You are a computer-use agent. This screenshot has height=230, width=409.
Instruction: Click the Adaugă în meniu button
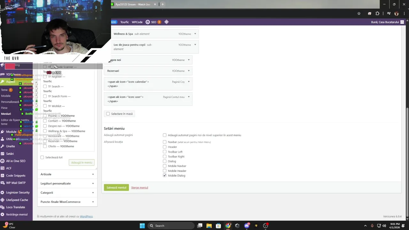tap(81, 163)
